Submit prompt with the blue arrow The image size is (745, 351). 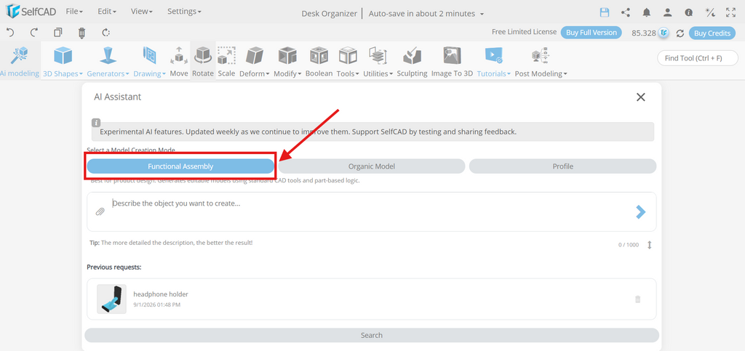coord(640,212)
